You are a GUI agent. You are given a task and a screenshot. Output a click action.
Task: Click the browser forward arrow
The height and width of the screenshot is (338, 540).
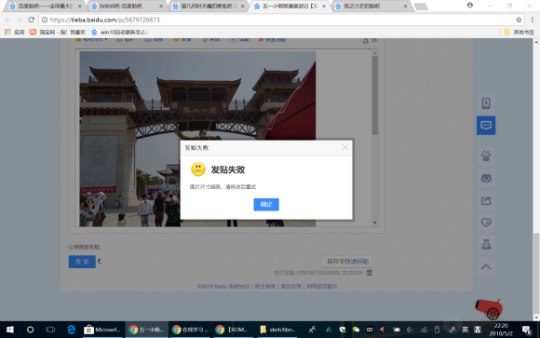point(20,20)
